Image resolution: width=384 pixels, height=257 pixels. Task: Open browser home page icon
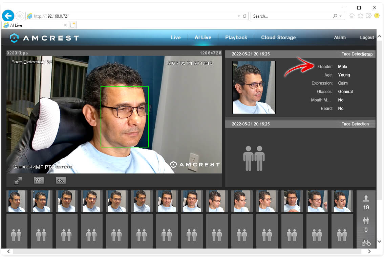352,16
